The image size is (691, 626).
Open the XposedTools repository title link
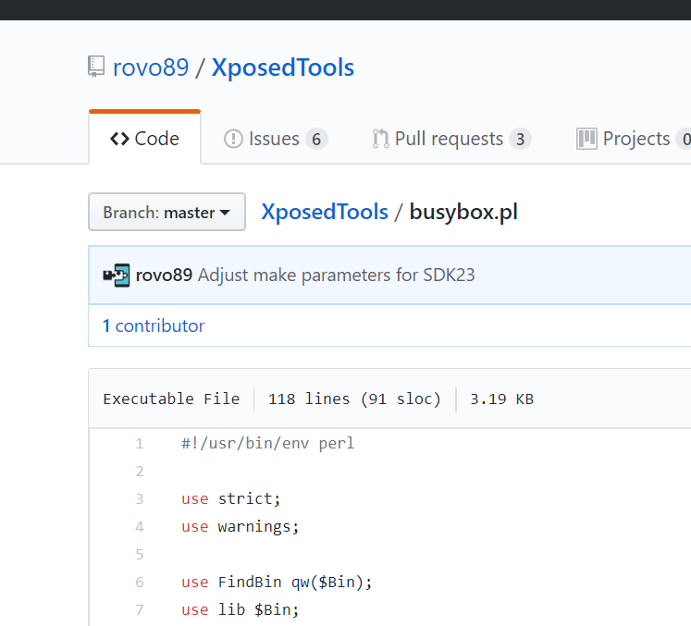point(283,68)
